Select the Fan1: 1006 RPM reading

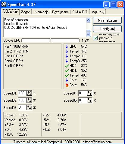pyautogui.click(x=17, y=46)
